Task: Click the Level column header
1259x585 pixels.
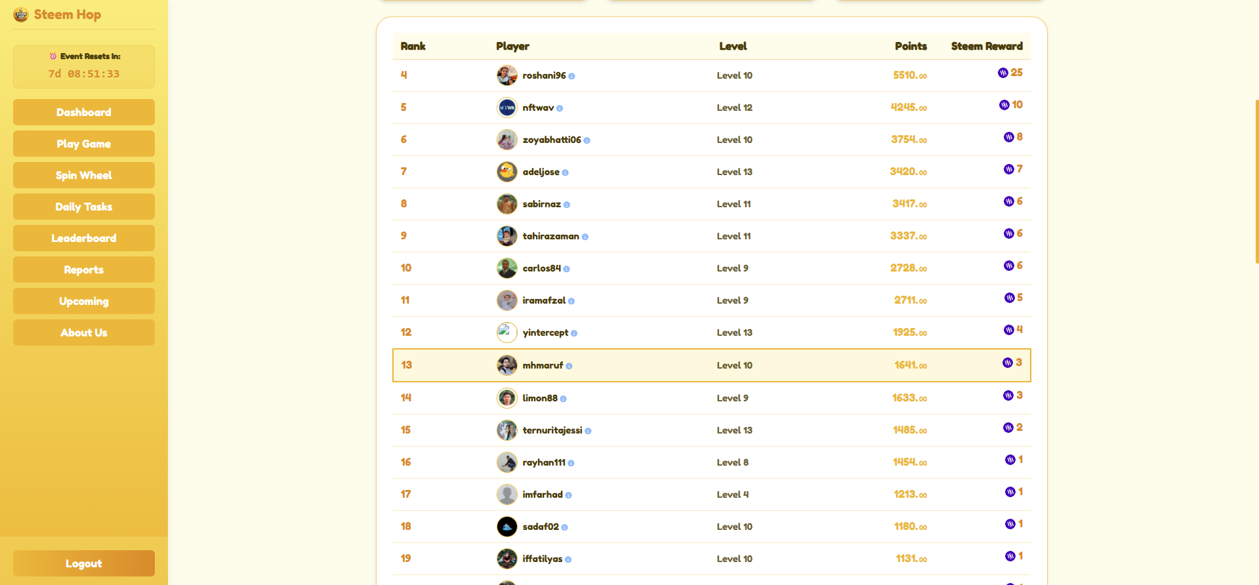Action: coord(733,46)
